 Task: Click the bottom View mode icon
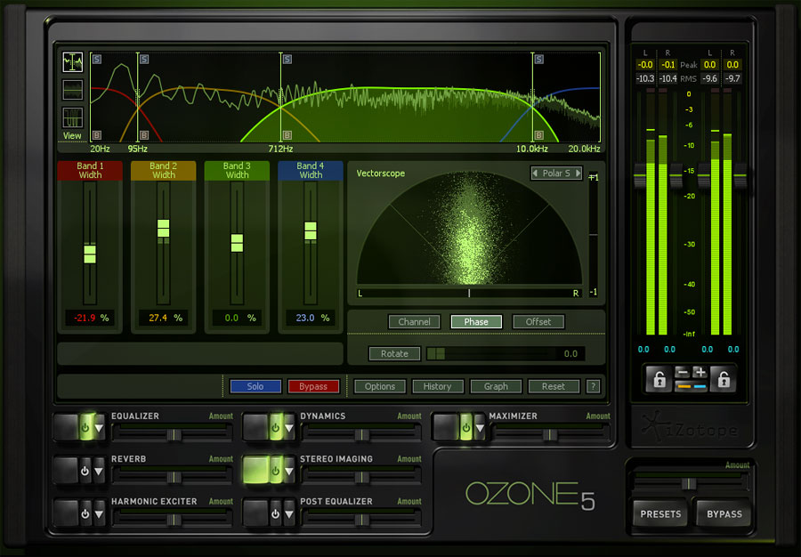point(71,117)
